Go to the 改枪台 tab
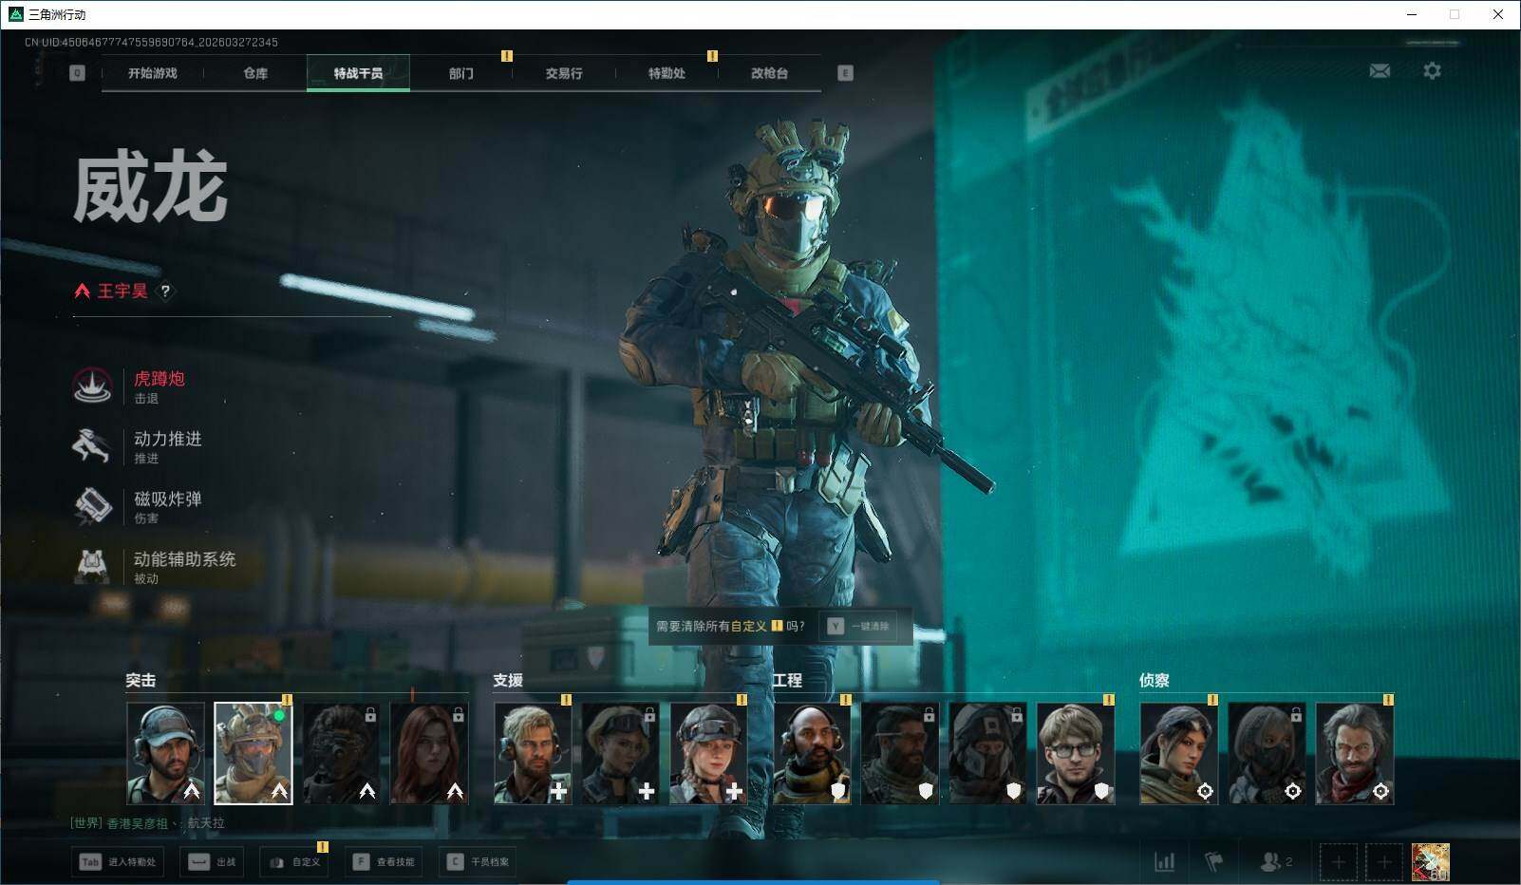The width and height of the screenshot is (1521, 885). coord(769,73)
